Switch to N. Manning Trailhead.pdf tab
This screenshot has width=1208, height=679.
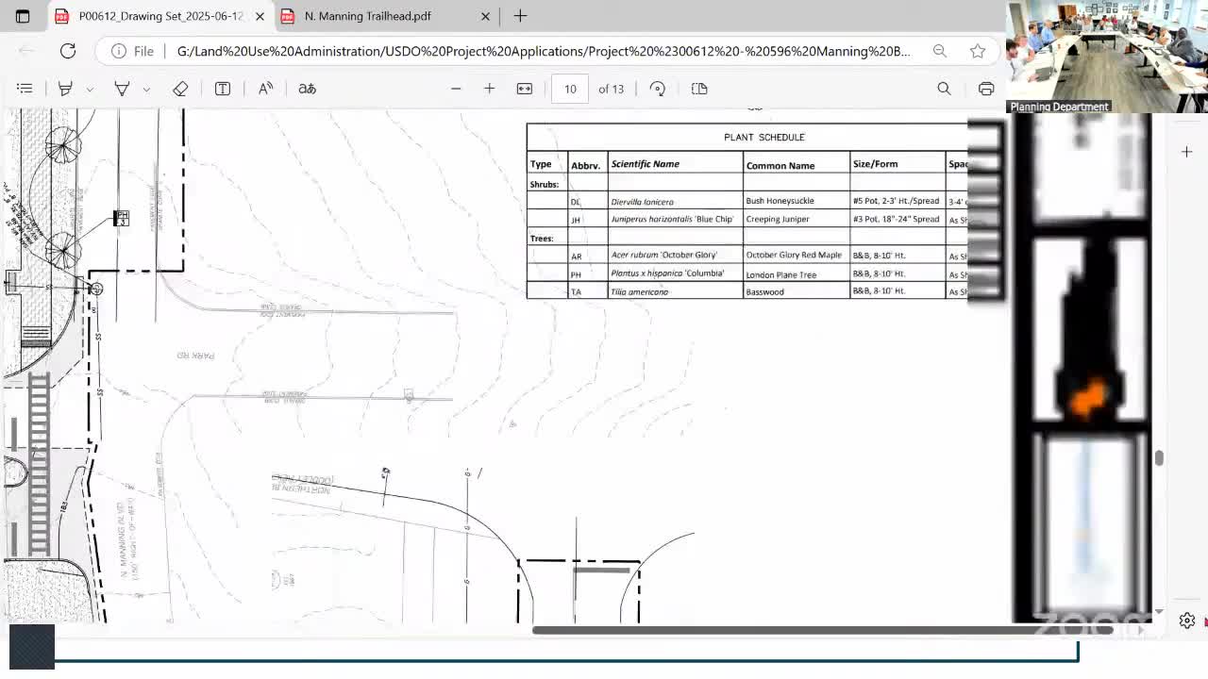(368, 16)
